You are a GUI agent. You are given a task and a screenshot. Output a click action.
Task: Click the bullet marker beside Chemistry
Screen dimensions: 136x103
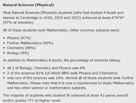click(4, 48)
